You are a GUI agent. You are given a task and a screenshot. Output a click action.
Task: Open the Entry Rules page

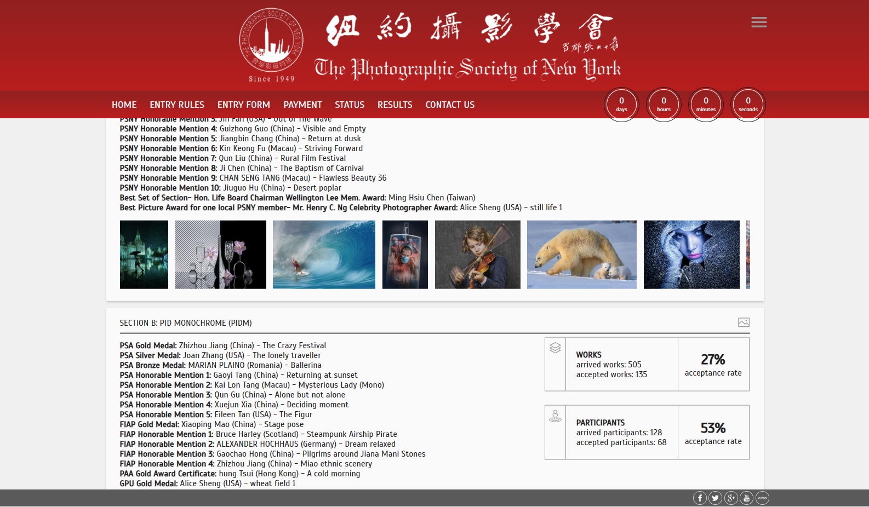177,105
